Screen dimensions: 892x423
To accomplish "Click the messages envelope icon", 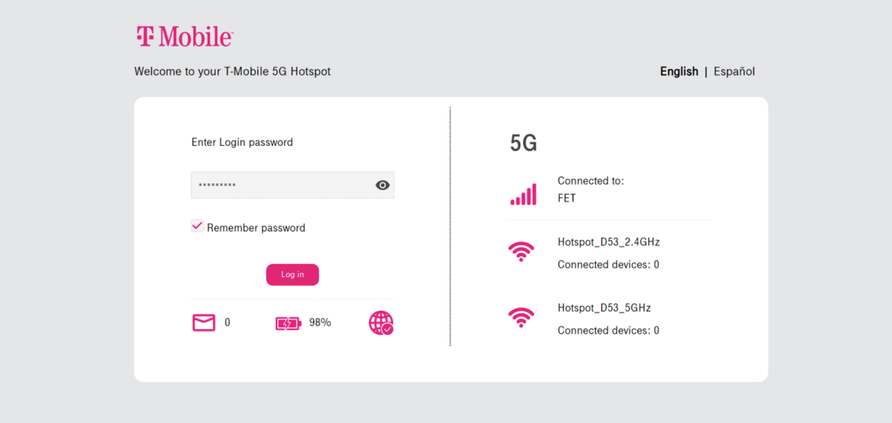I will [204, 322].
